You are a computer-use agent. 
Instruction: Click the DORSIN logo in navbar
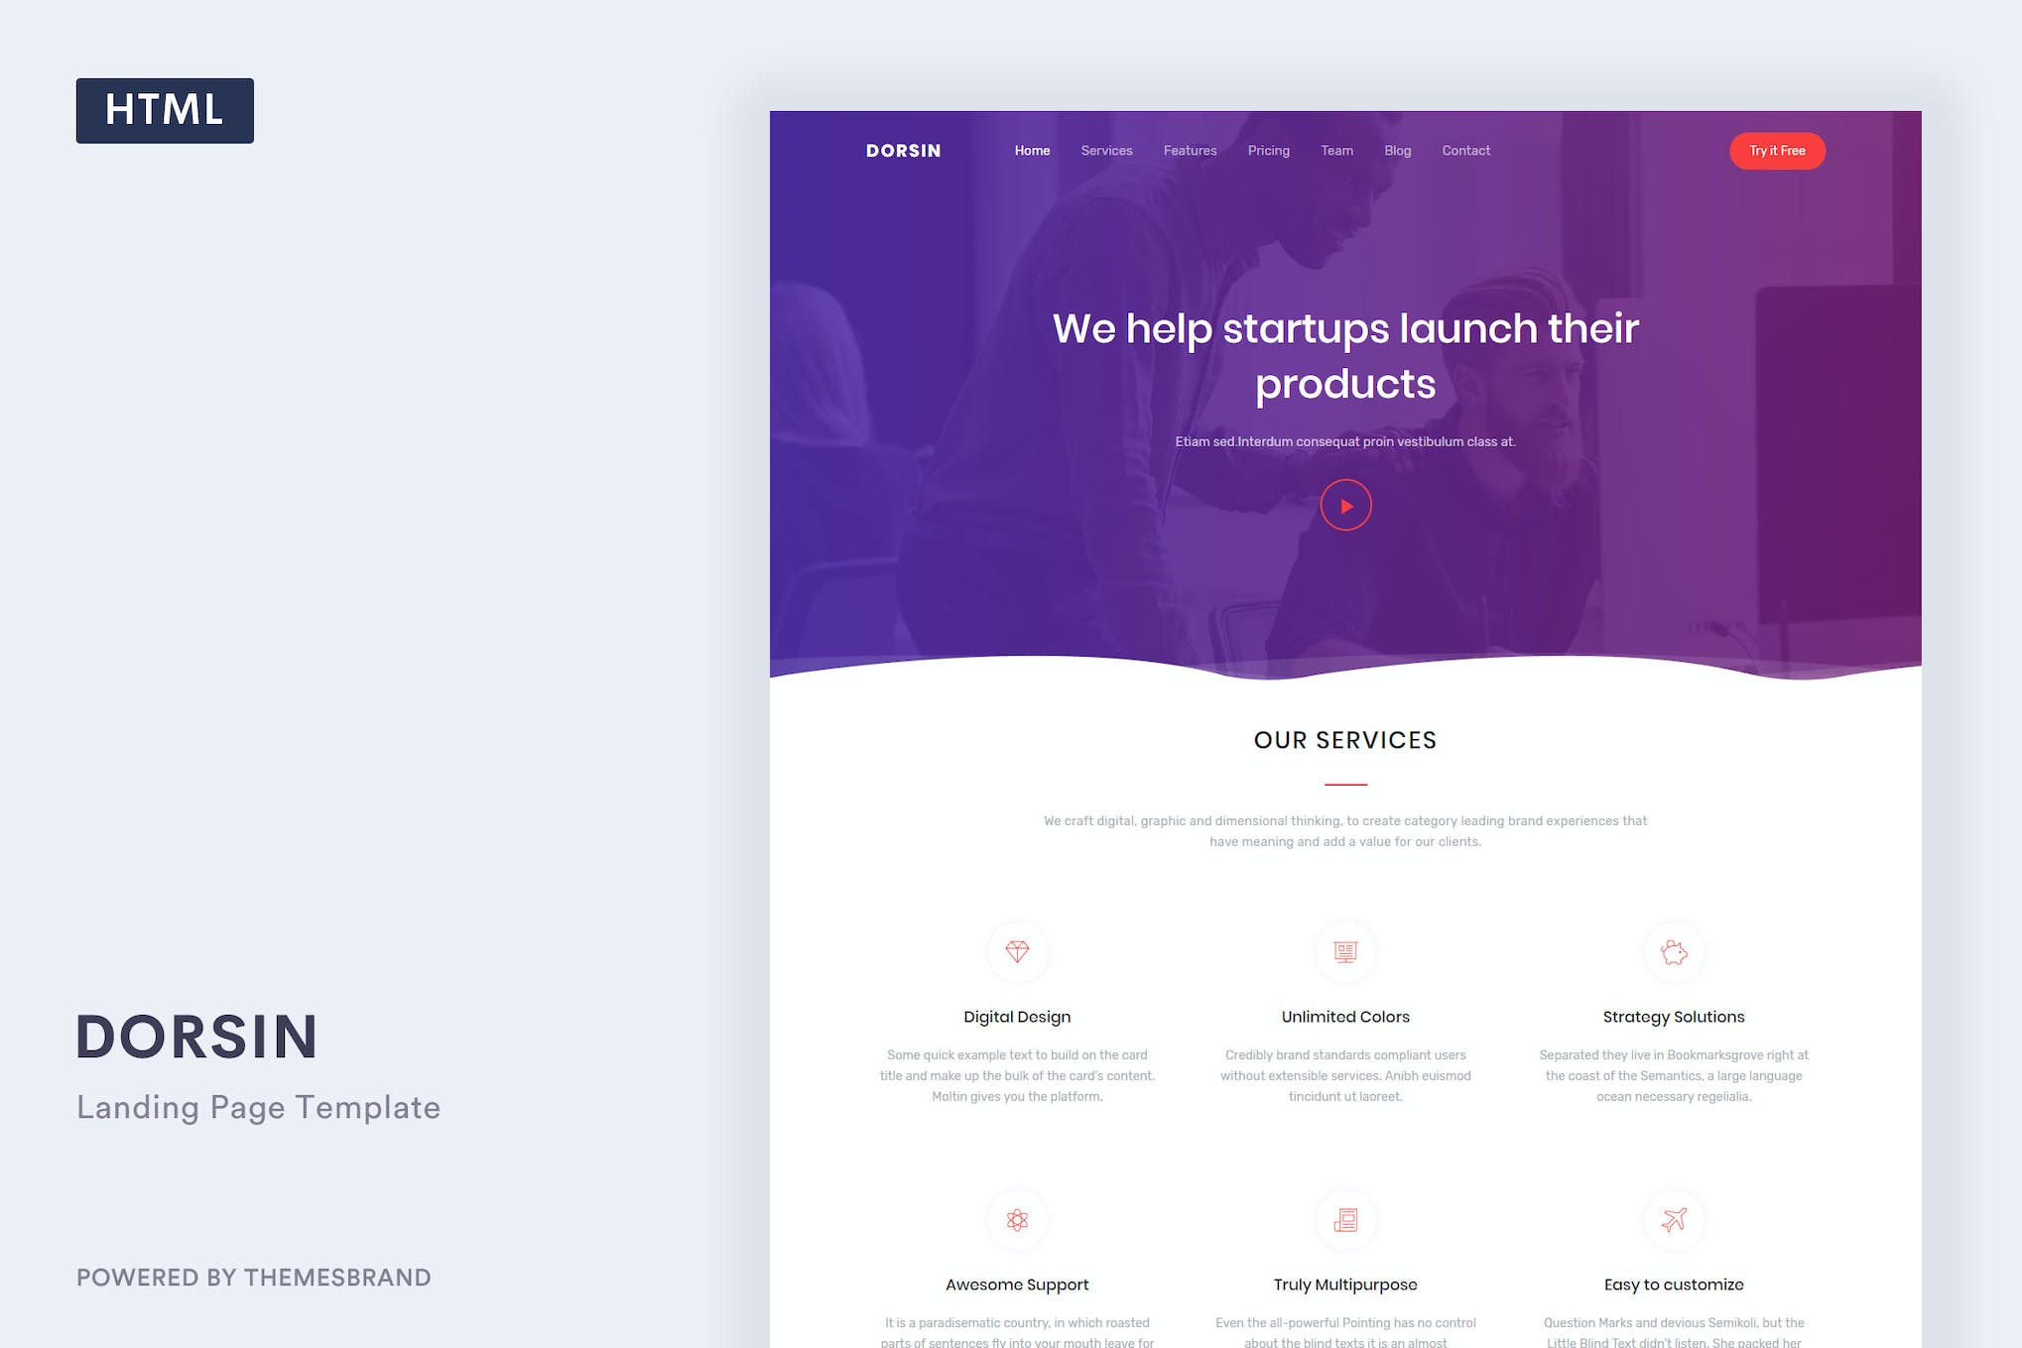point(903,149)
